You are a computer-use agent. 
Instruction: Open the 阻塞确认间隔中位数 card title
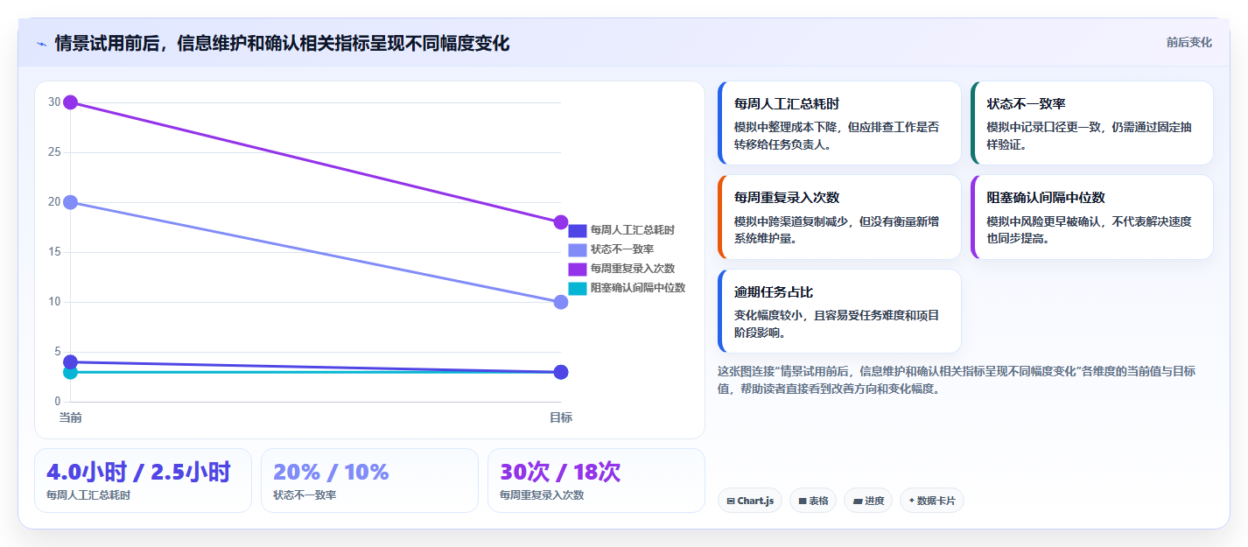click(1046, 198)
